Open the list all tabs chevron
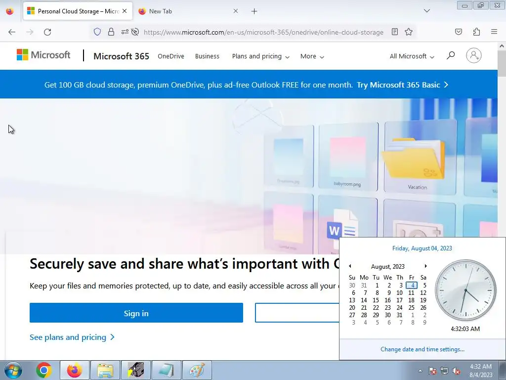 click(x=426, y=11)
